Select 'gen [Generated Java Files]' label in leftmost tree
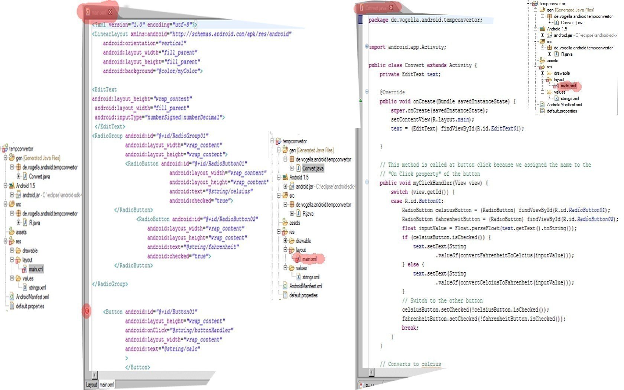624x390 pixels. pyautogui.click(x=38, y=158)
